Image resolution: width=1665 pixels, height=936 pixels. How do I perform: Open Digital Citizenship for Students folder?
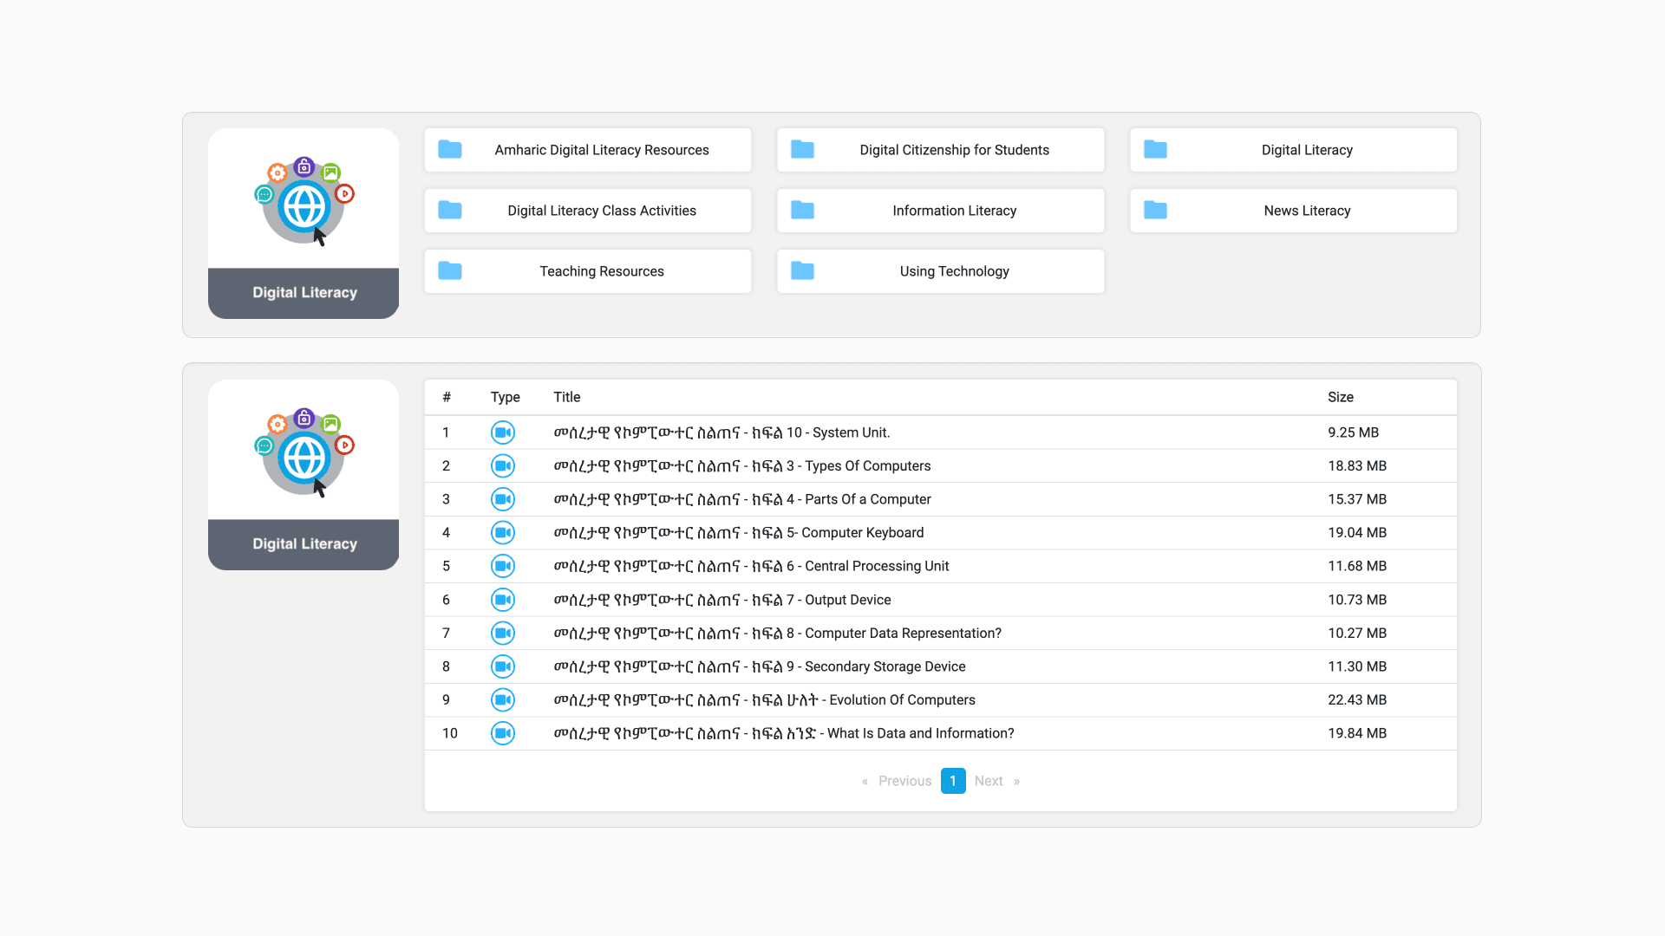(954, 150)
